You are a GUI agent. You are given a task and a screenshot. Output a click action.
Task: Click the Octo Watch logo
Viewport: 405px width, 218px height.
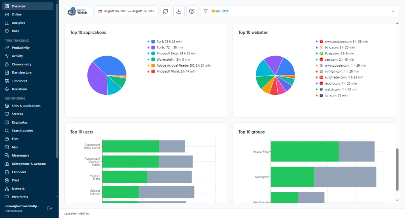[79, 11]
